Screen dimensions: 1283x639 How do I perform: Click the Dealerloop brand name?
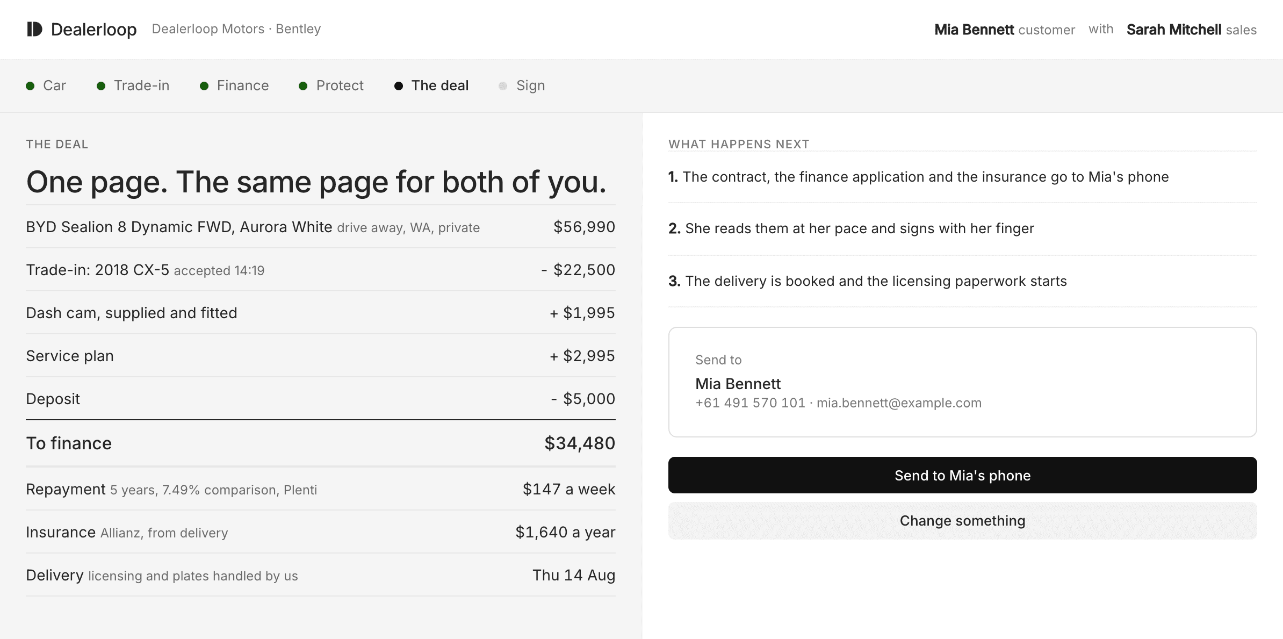tap(94, 30)
